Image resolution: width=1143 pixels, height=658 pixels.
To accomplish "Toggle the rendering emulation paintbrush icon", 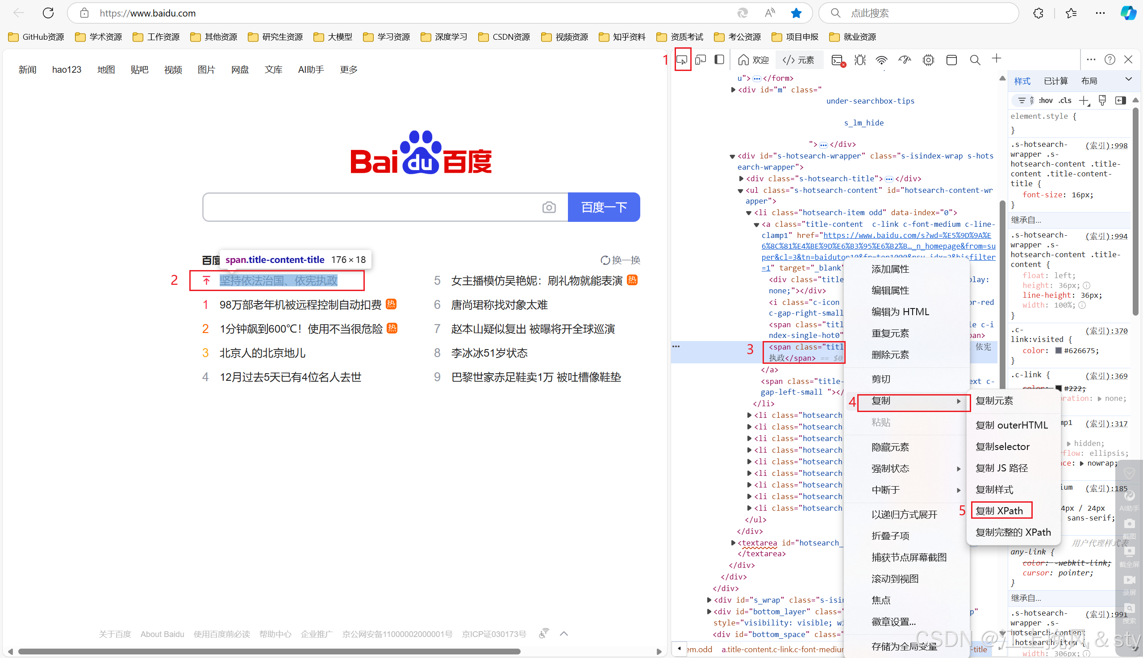I will coord(1102,100).
